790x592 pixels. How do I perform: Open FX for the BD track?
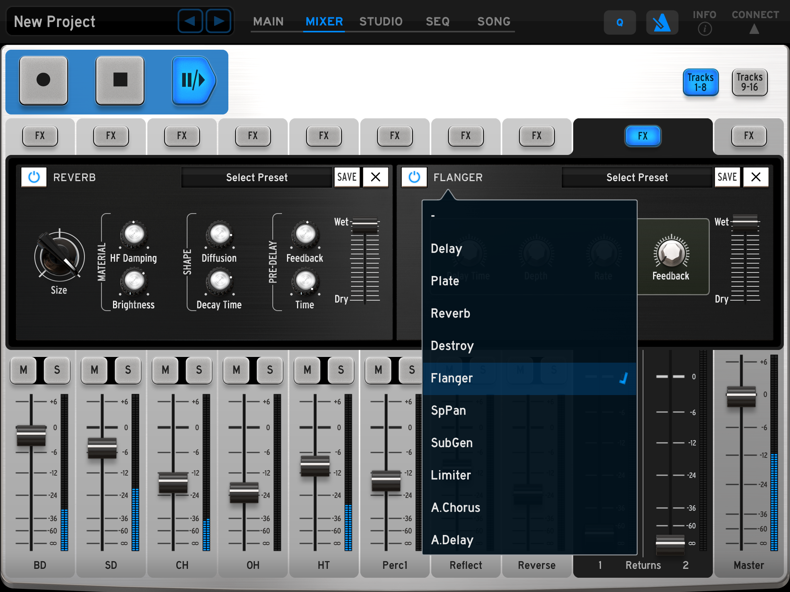(x=40, y=136)
